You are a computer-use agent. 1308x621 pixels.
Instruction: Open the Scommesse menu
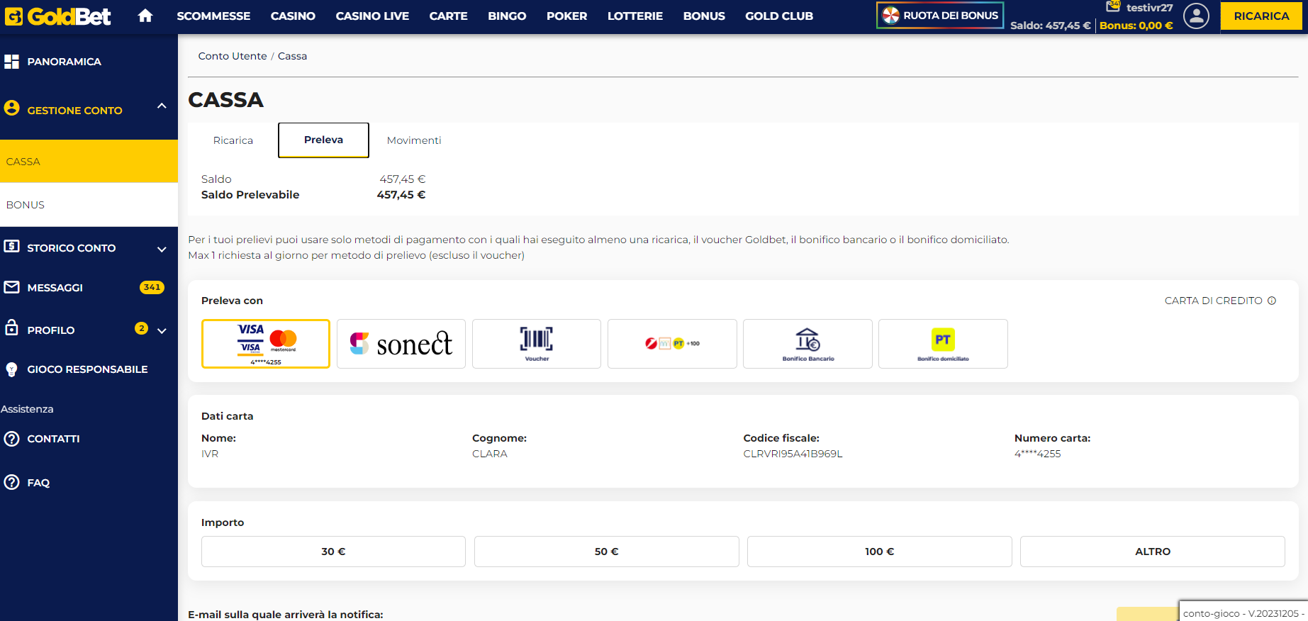click(x=213, y=16)
